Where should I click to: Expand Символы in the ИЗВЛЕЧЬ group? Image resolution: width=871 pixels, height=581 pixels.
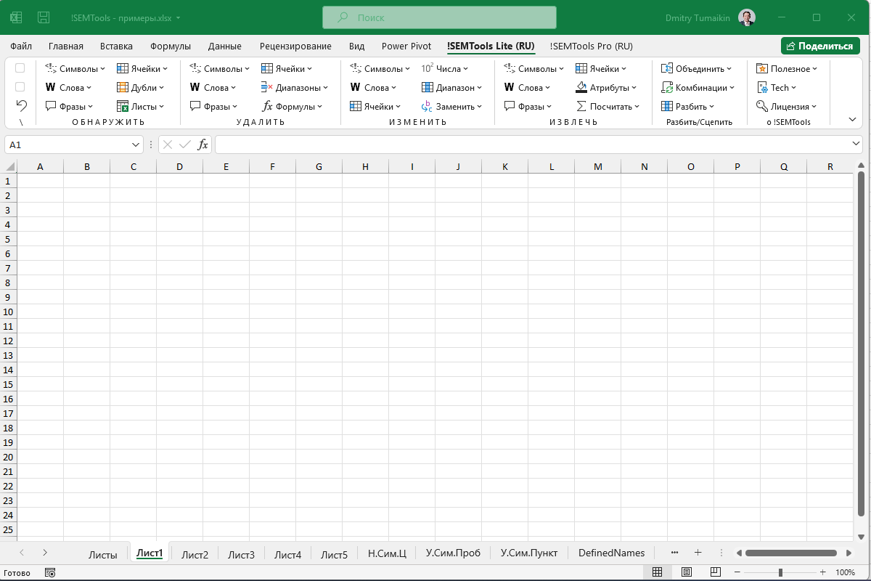(x=534, y=69)
